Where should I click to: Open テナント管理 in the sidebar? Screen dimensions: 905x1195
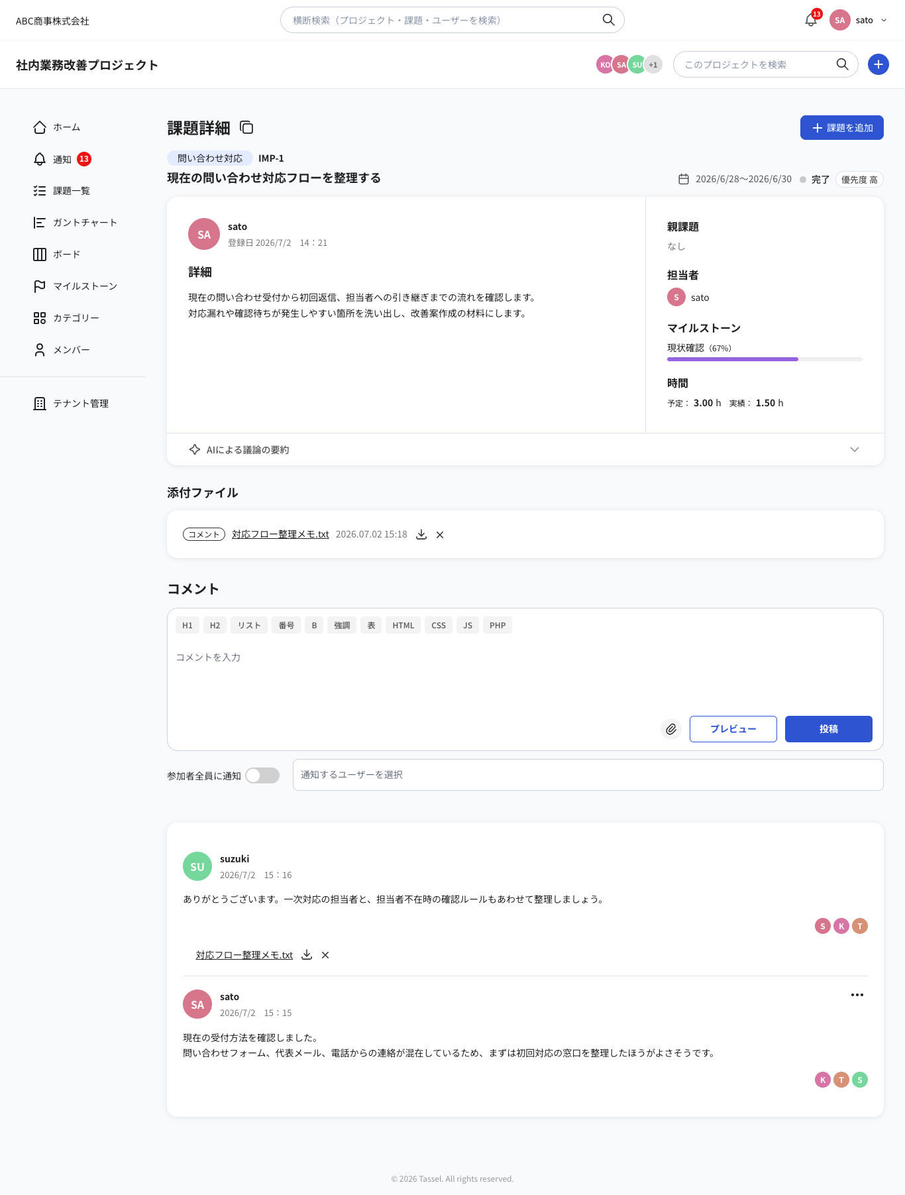71,404
